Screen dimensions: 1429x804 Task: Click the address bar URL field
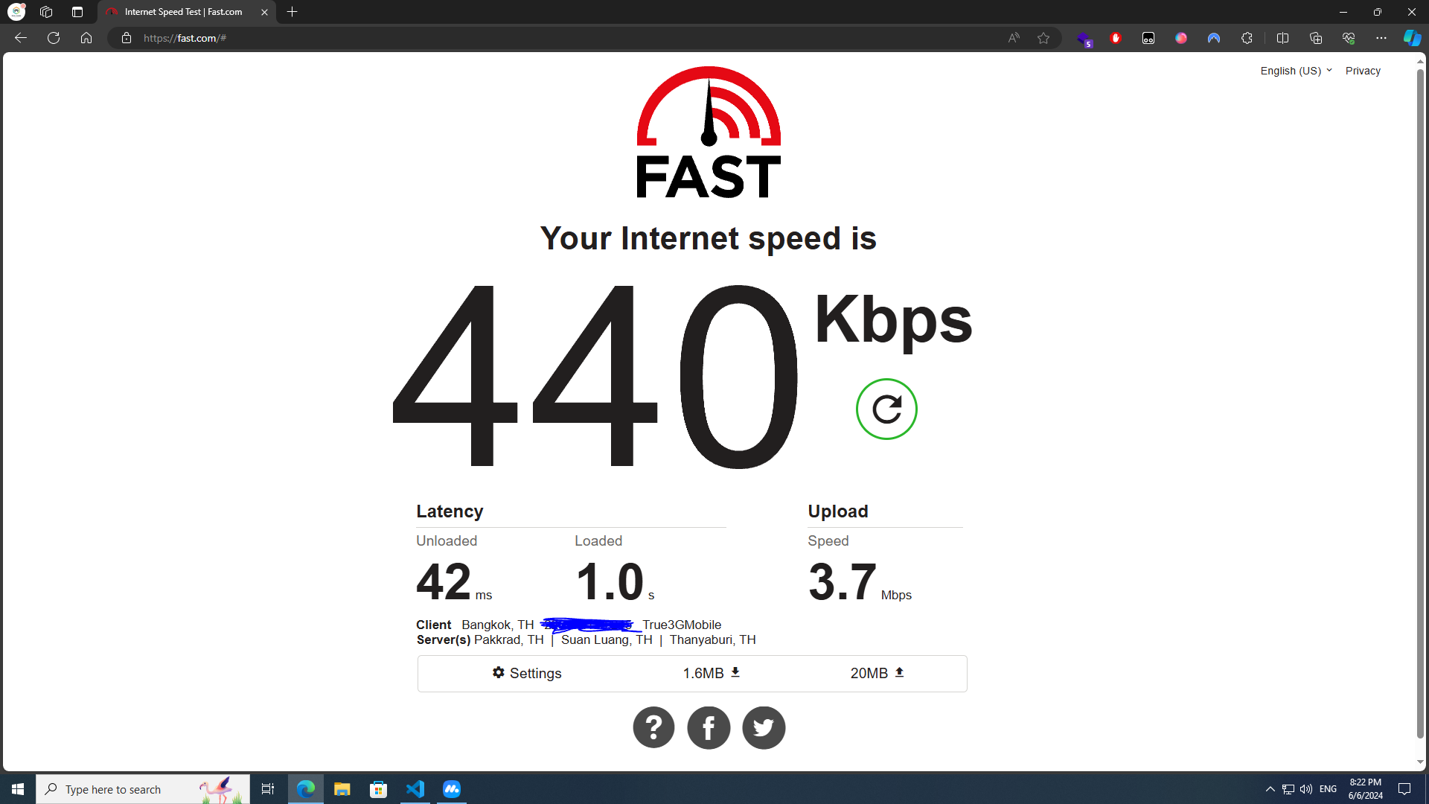566,38
